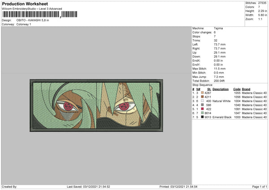Viewport: 269px width, 190px height.
Task: Click thread code '1047' in row 6
Action: pyautogui.click(x=237, y=113)
